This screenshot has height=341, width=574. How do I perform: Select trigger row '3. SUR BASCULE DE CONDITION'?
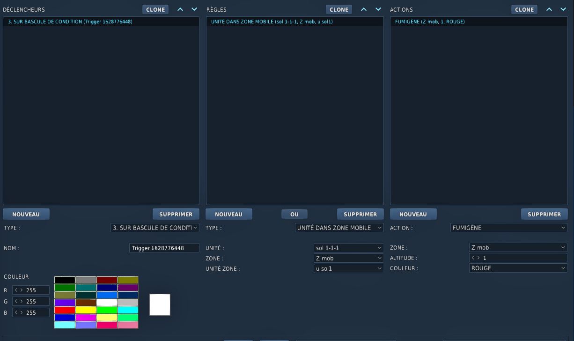[101, 22]
